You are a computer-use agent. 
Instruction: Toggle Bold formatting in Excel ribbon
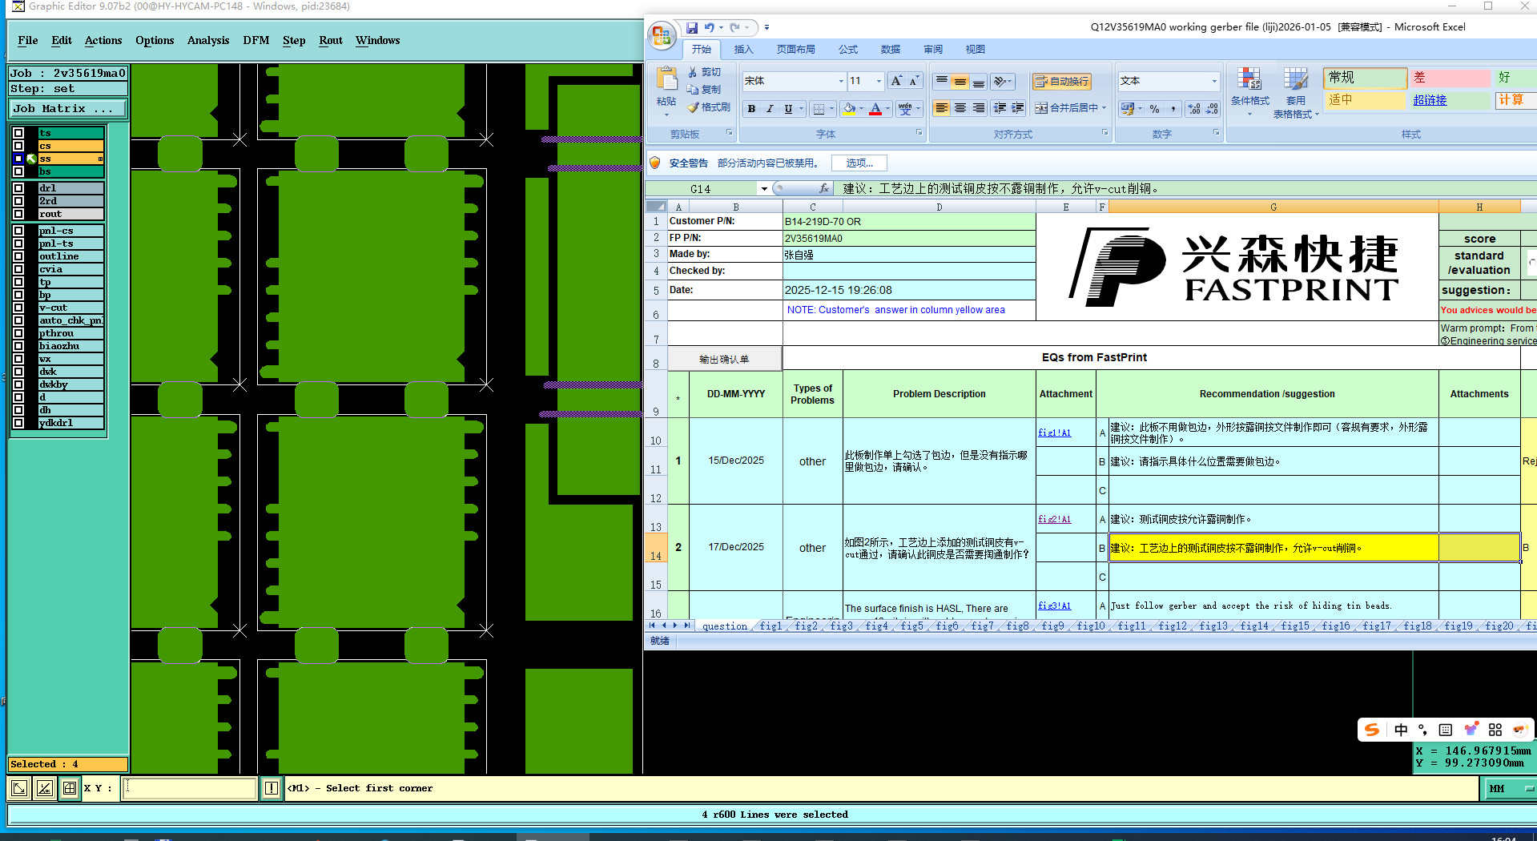[751, 109]
